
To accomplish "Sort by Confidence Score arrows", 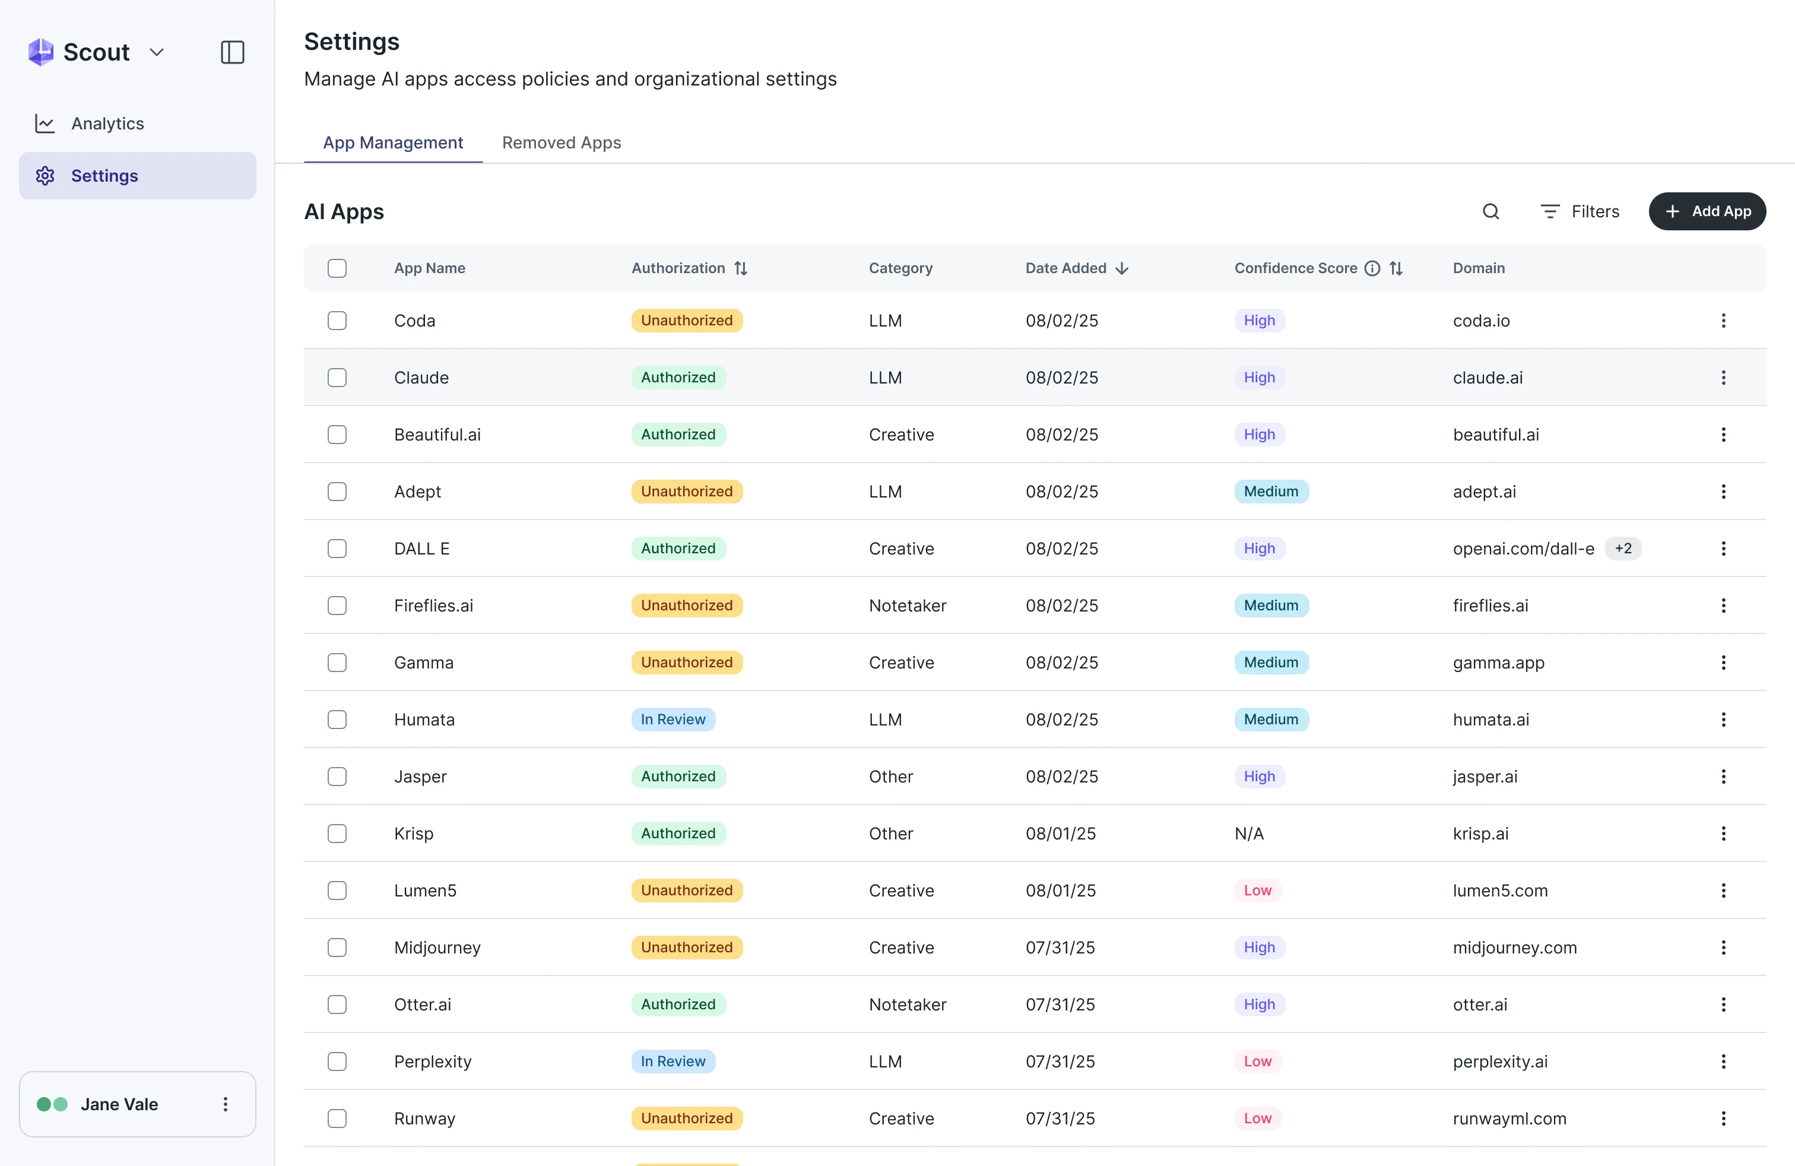I will point(1396,268).
